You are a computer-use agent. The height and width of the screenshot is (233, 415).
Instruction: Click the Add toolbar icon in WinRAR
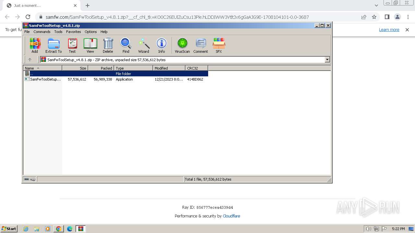[x=35, y=46]
